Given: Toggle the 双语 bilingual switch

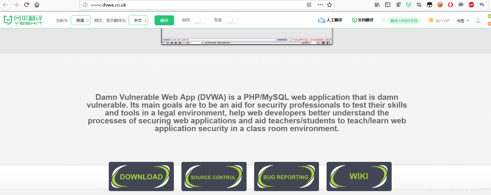Looking at the screenshot, I should click(x=232, y=20).
